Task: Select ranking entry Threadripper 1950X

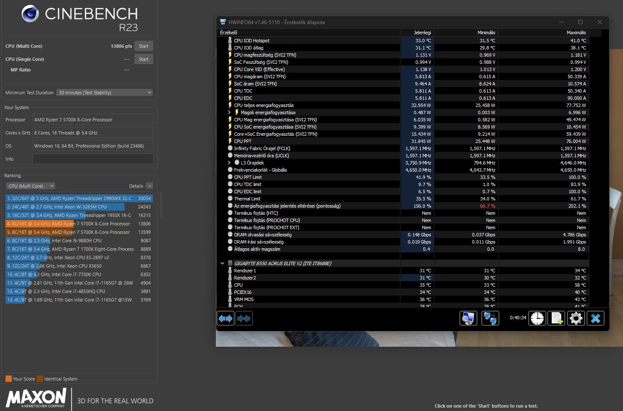Action: [79, 215]
